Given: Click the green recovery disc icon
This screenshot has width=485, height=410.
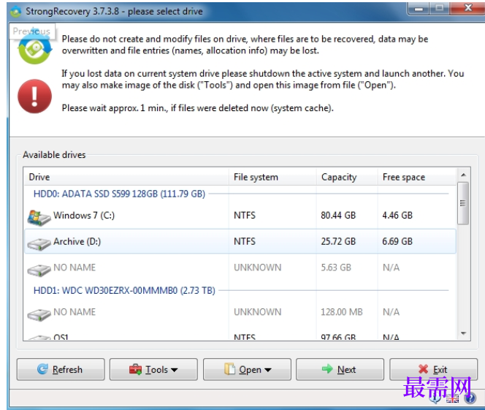Looking at the screenshot, I should (34, 48).
